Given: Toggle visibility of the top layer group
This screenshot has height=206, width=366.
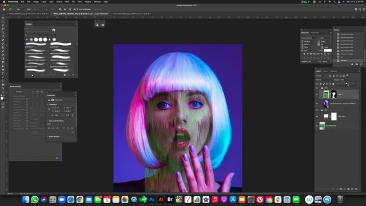Looking at the screenshot, I should (x=317, y=88).
